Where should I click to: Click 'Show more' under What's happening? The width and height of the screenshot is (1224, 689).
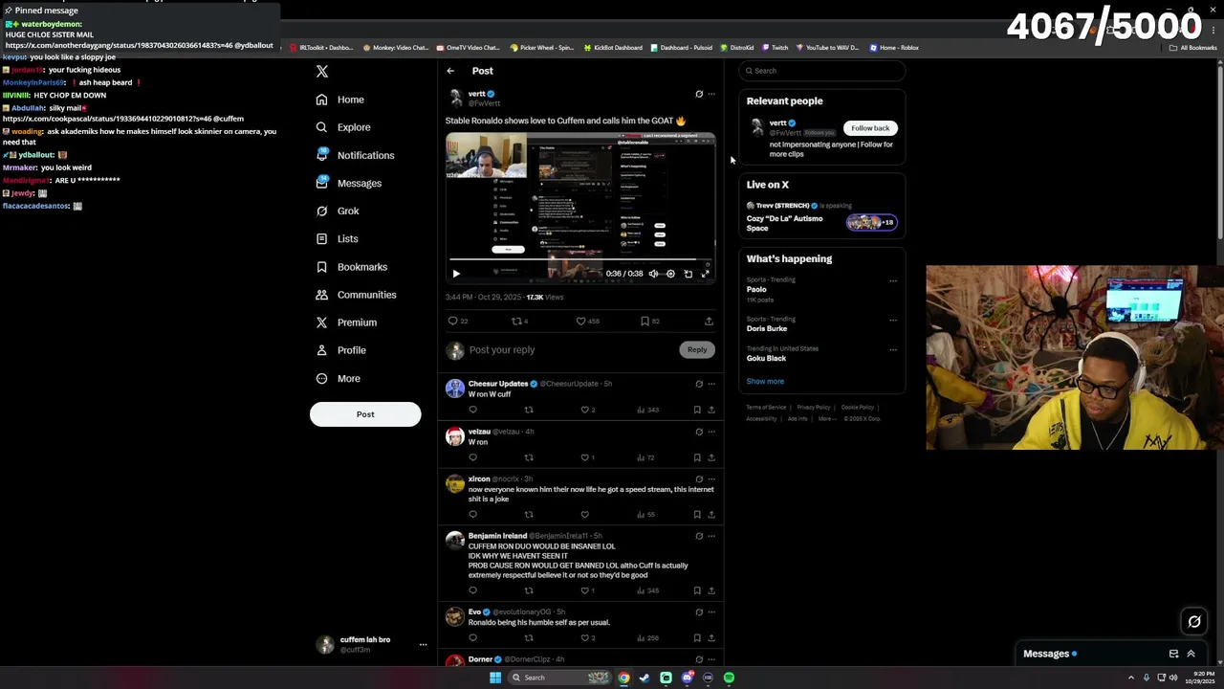(765, 381)
